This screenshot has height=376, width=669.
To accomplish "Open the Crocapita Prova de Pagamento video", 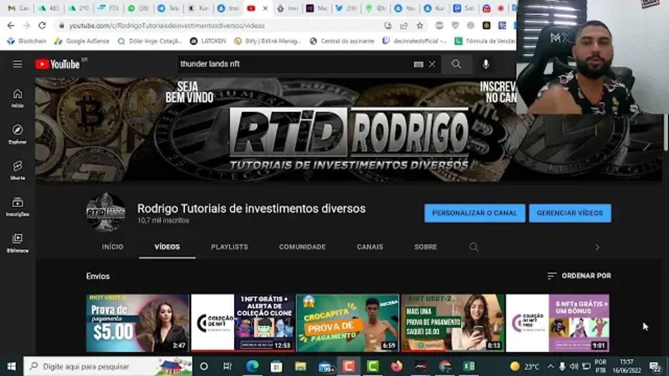I will pos(348,323).
